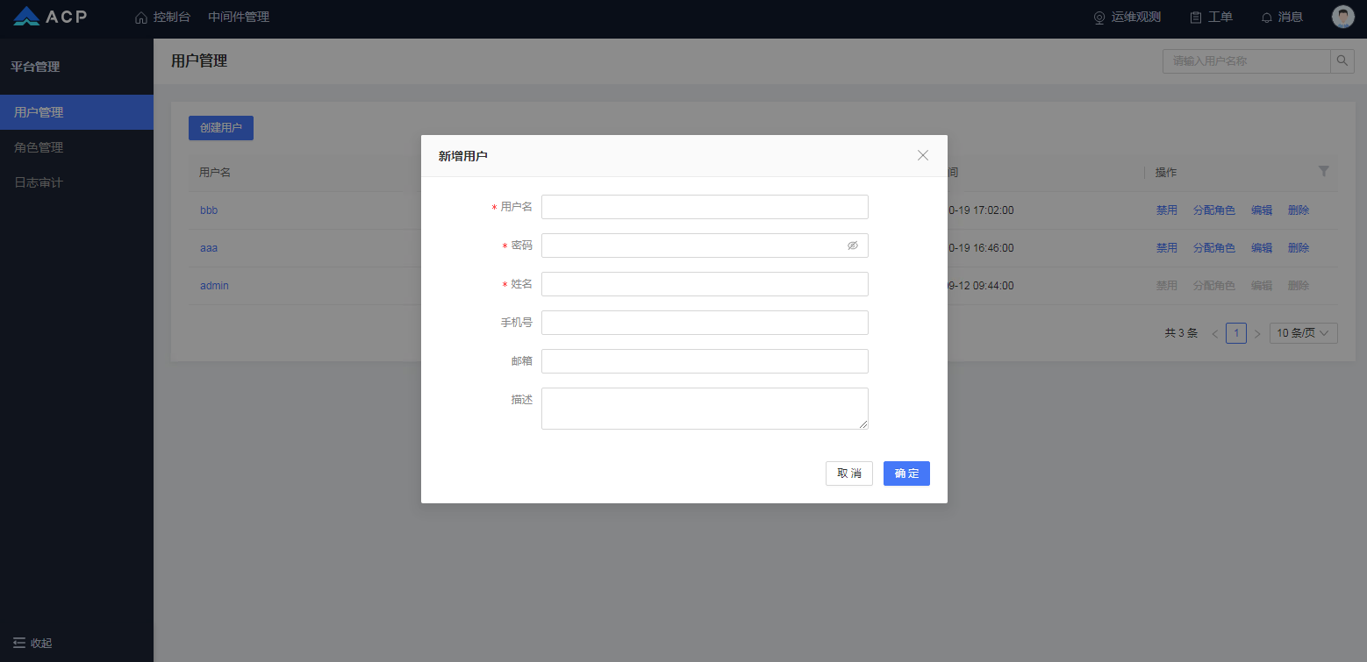The width and height of the screenshot is (1367, 662).
Task: Open the user avatar menu
Action: pyautogui.click(x=1343, y=17)
